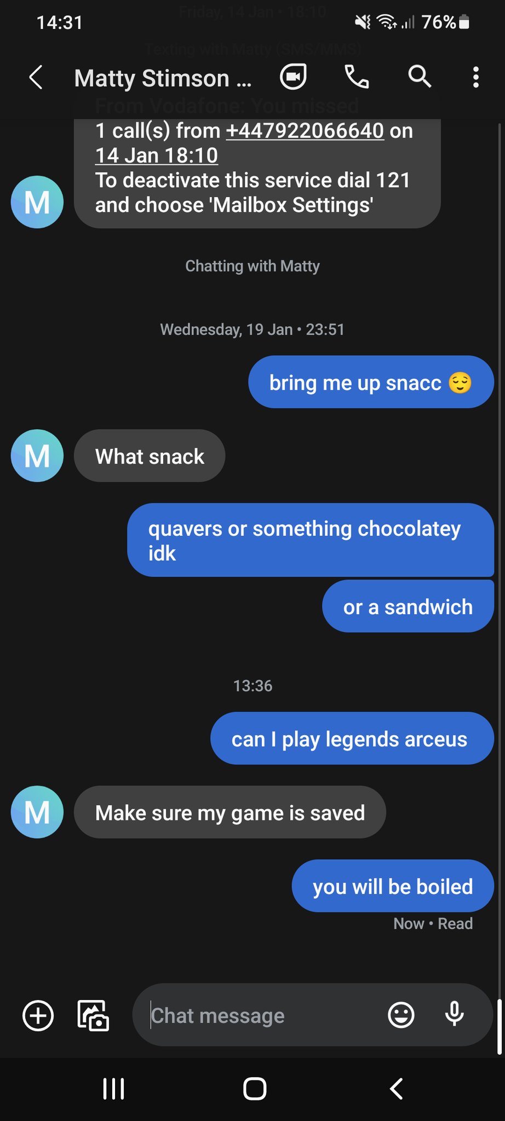505x1121 pixels.
Task: Call Matty using the phone icon
Action: [x=357, y=77]
